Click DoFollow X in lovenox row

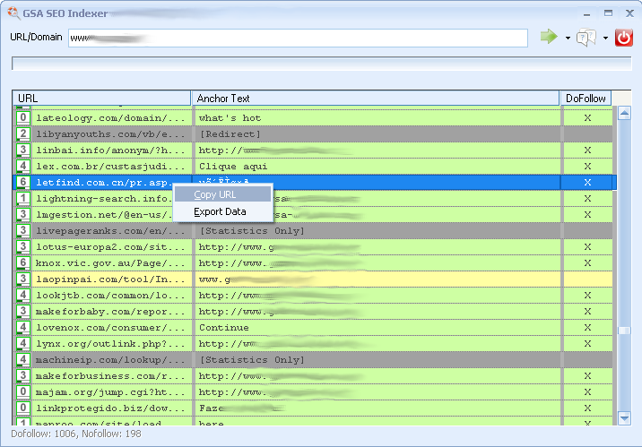(x=587, y=328)
